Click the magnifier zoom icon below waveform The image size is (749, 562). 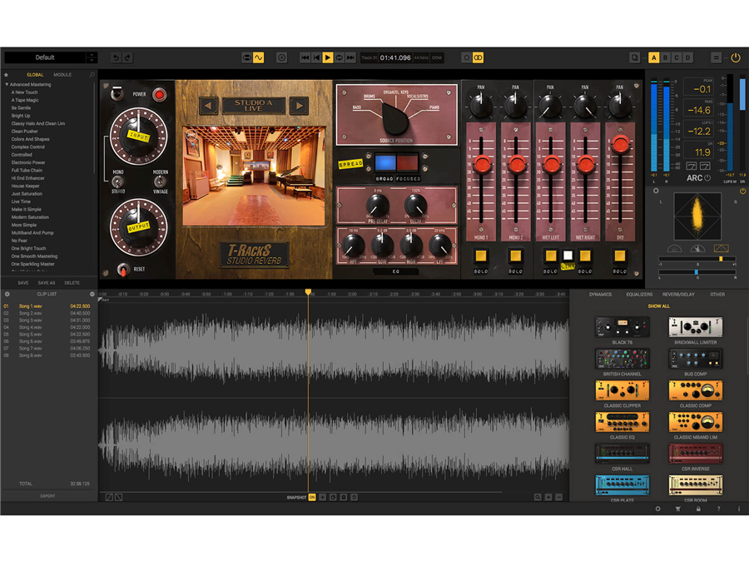(538, 497)
